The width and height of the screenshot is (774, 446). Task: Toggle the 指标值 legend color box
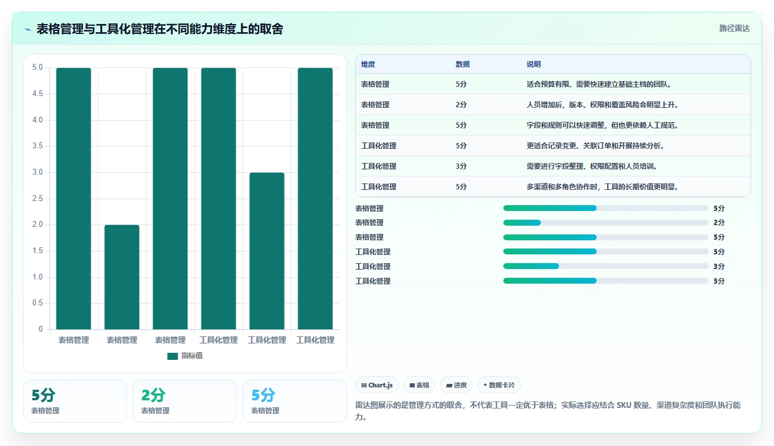tap(172, 356)
